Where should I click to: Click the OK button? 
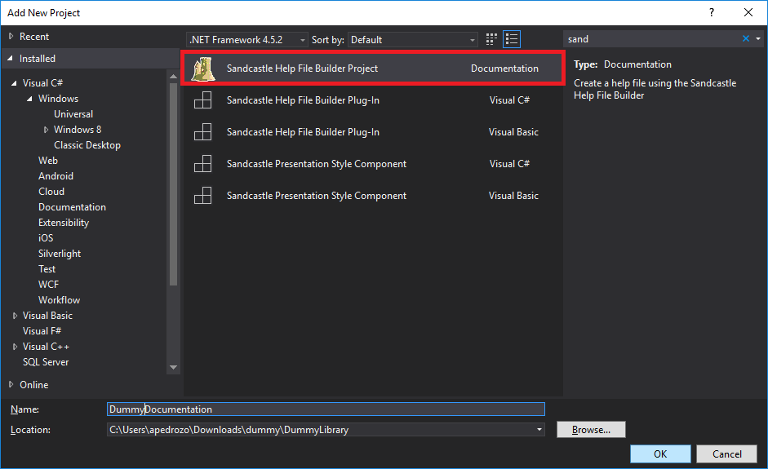point(660,454)
